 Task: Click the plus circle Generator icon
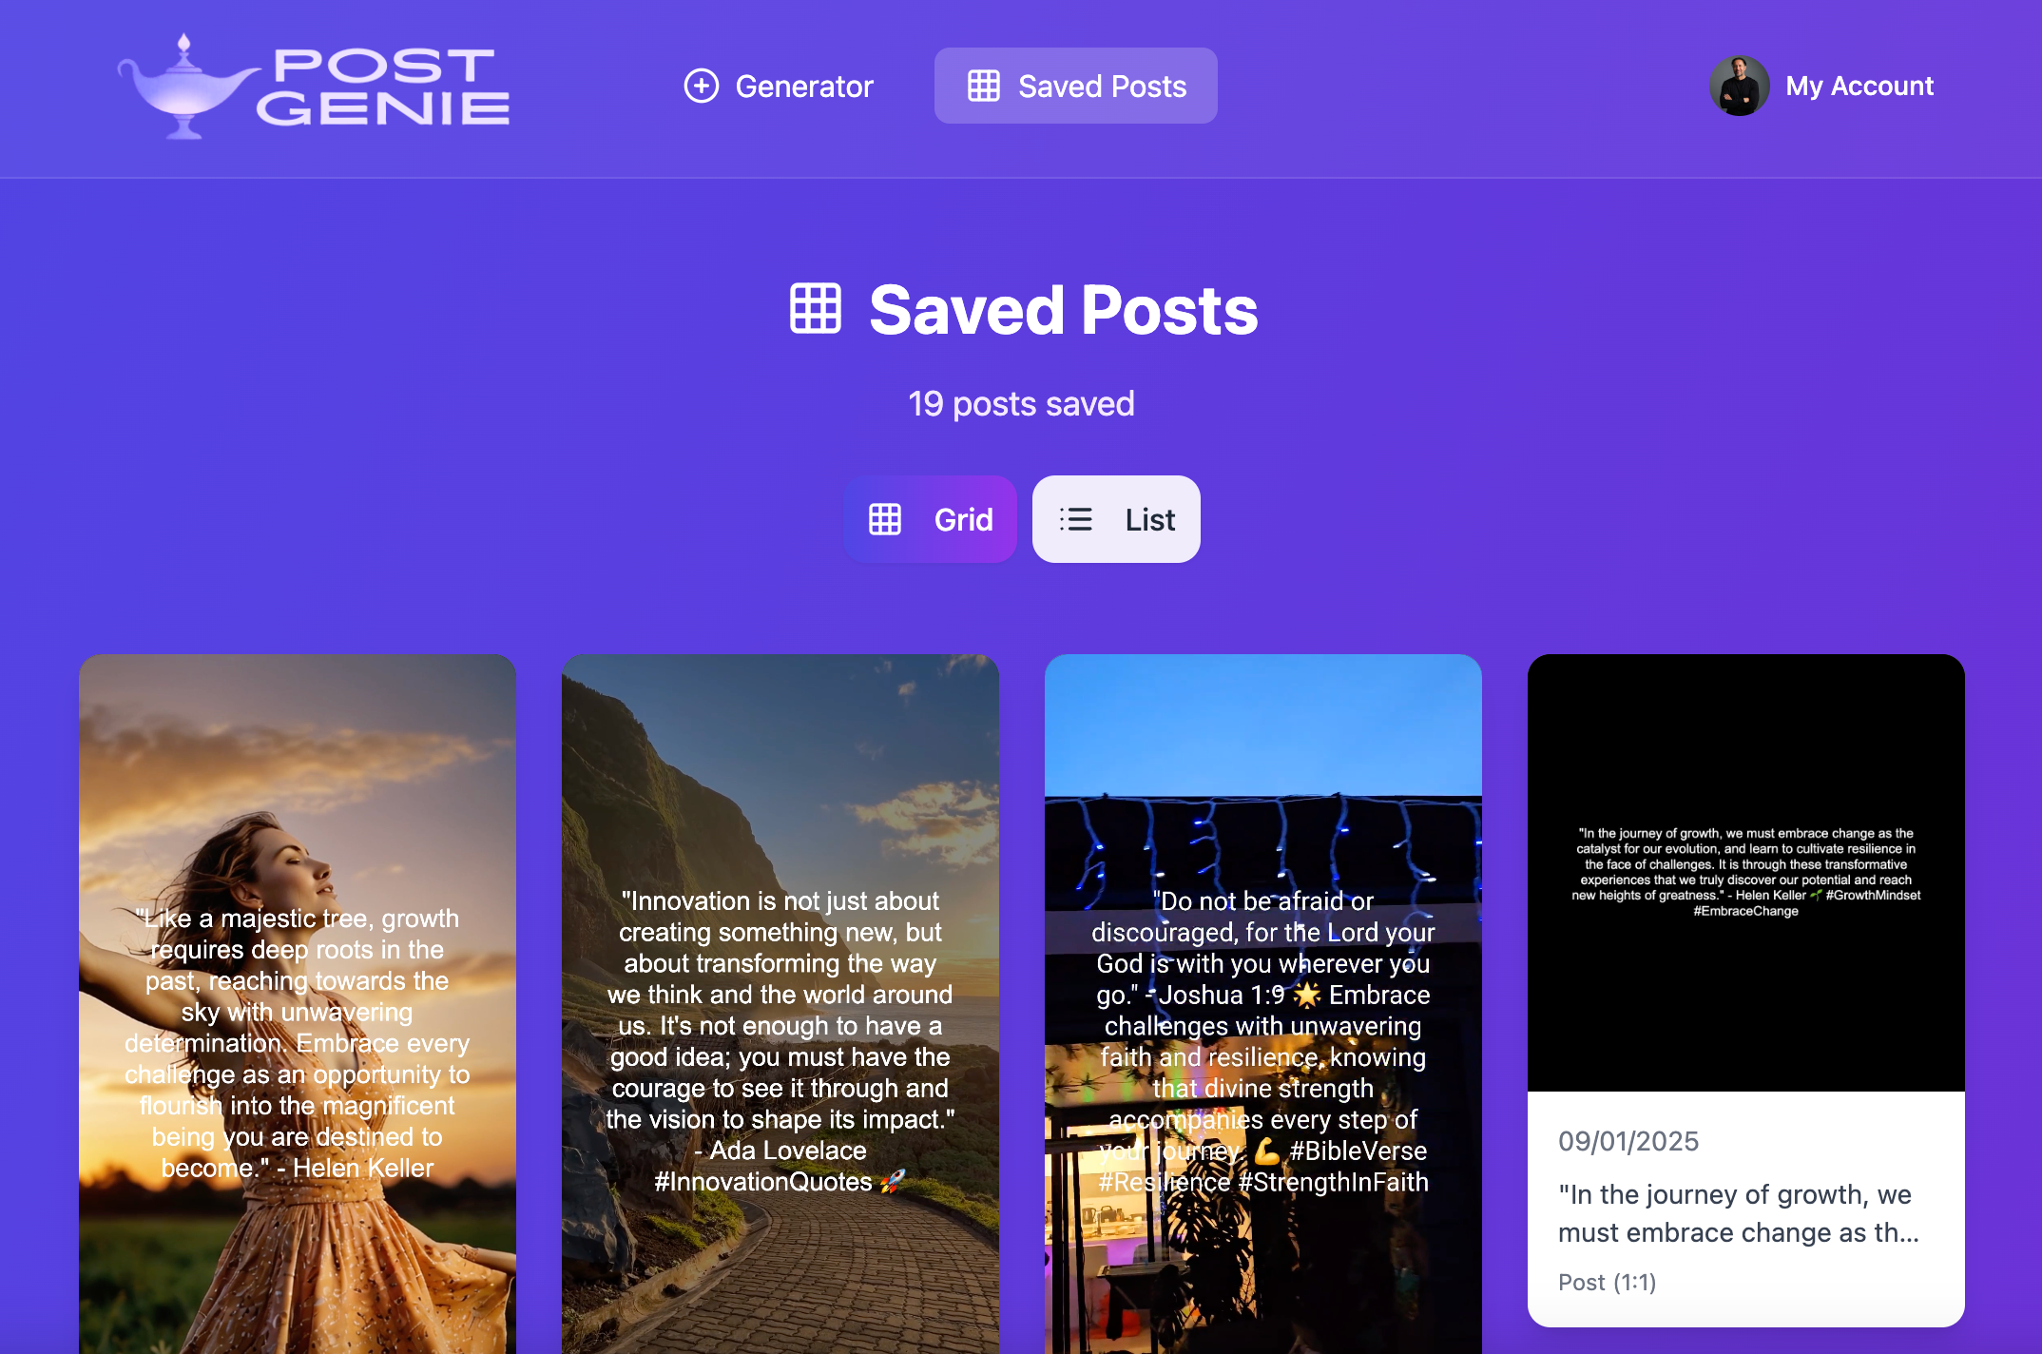click(702, 86)
